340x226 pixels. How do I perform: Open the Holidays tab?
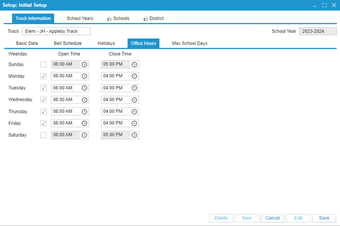click(x=106, y=43)
